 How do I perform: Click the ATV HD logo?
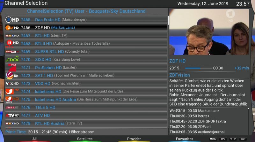click(x=12, y=116)
